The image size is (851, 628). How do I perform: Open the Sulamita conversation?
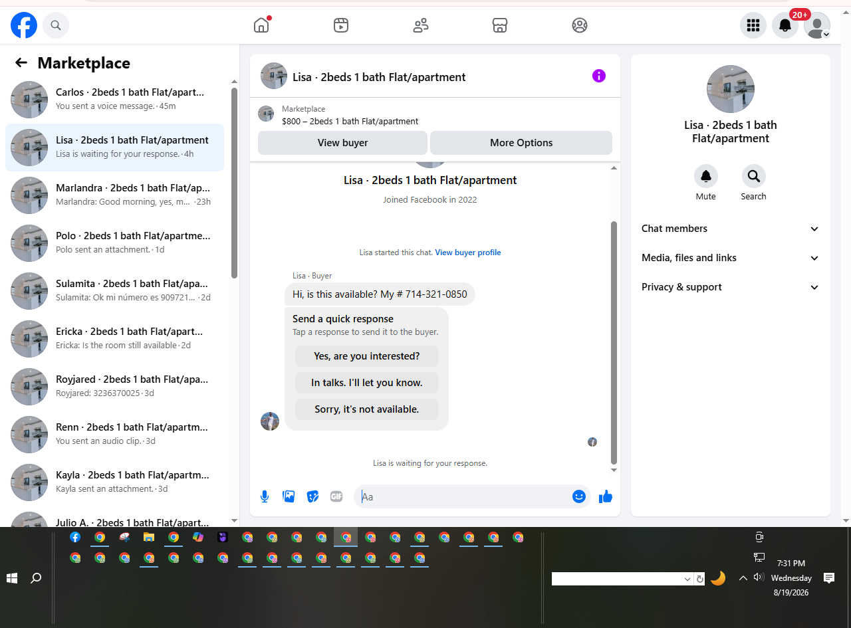114,291
